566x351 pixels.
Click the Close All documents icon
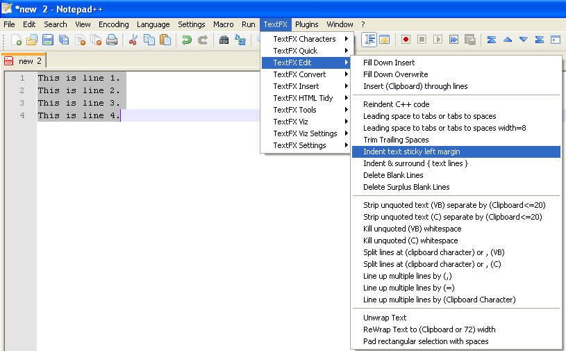click(x=96, y=40)
